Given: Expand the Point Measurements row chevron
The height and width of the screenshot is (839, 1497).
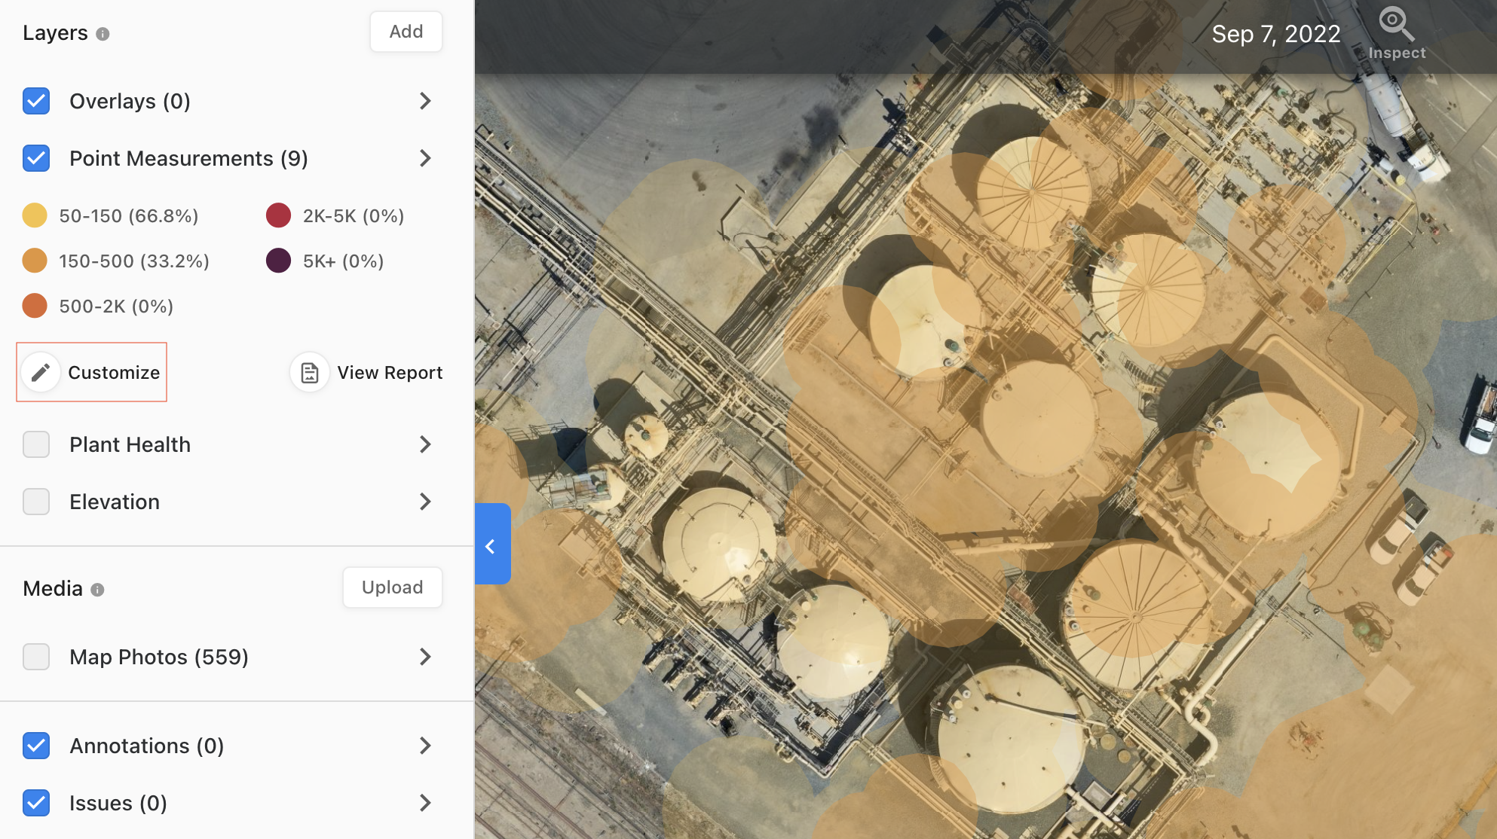Looking at the screenshot, I should pos(425,158).
